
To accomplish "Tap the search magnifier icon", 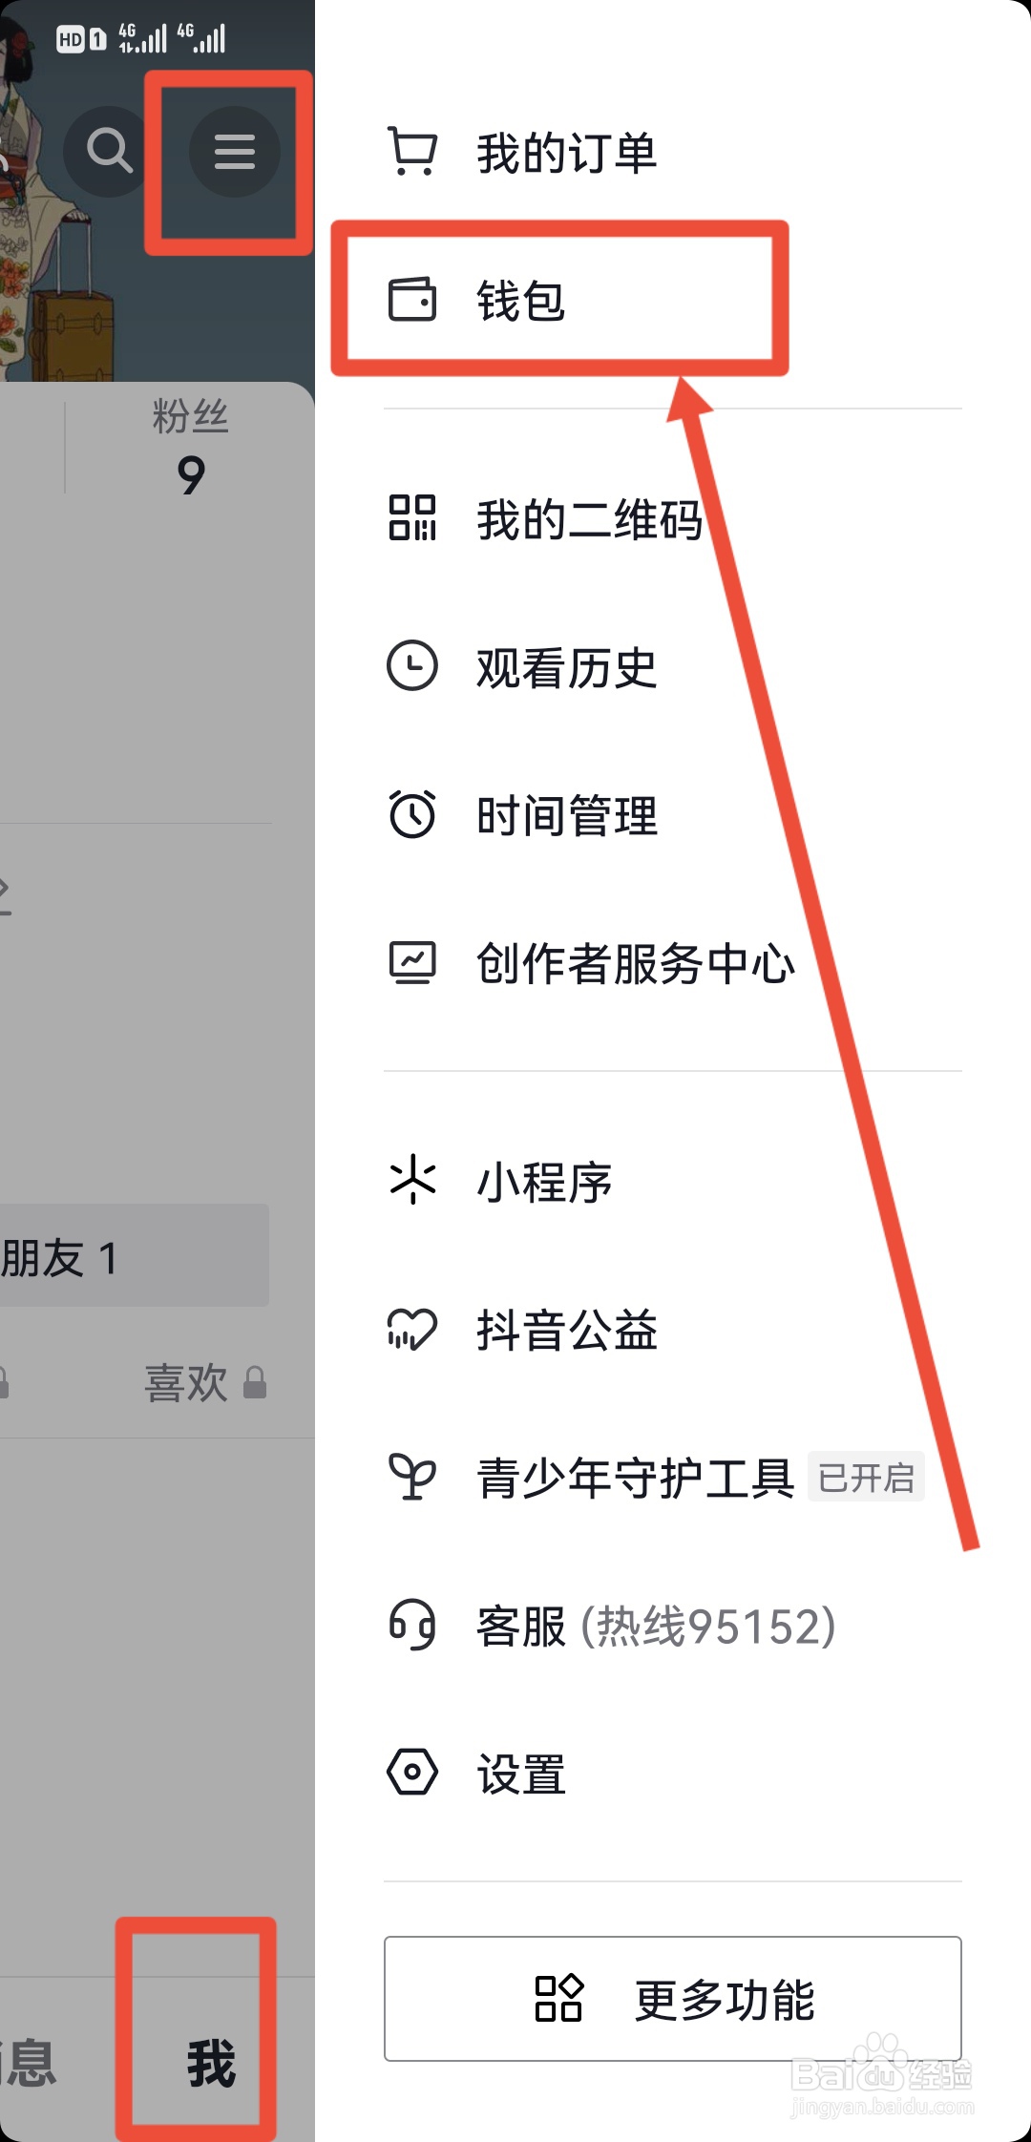I will point(109,152).
